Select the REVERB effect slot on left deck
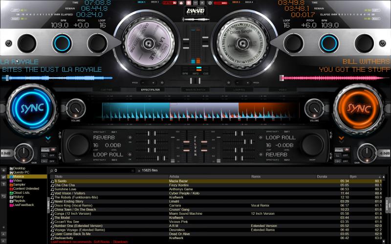Viewport: 391px width, 244px height. click(x=104, y=138)
